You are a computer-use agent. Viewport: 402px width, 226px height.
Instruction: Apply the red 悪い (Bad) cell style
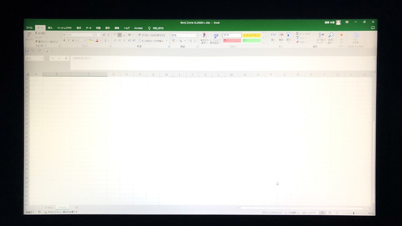tap(232, 40)
